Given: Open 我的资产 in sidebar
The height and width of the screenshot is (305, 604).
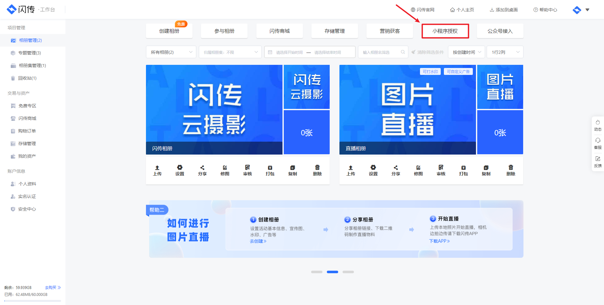Looking at the screenshot, I should click(33, 156).
